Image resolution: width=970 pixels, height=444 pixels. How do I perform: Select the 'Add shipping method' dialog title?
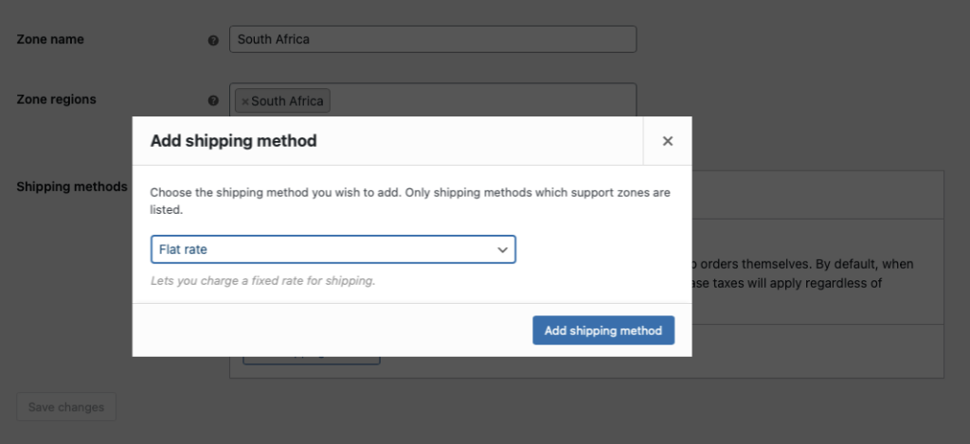tap(233, 141)
